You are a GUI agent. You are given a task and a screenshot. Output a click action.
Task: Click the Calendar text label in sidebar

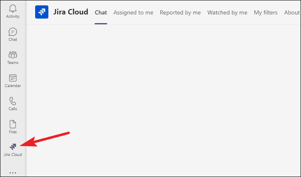[13, 86]
